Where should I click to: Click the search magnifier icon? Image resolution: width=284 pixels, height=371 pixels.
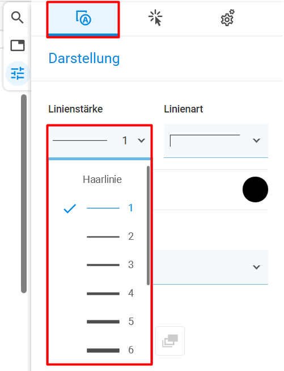17,18
